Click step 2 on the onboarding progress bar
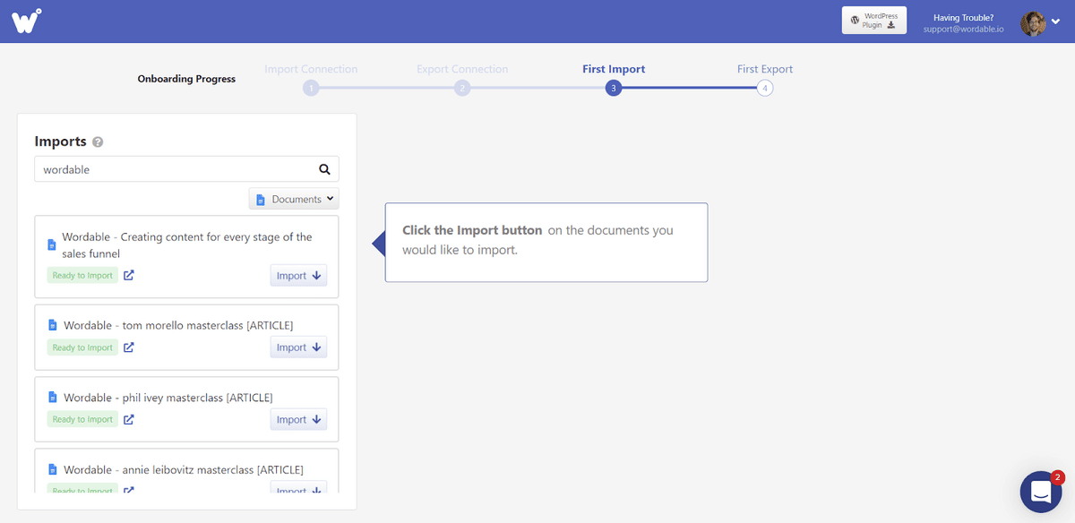The width and height of the screenshot is (1075, 523). pos(462,88)
